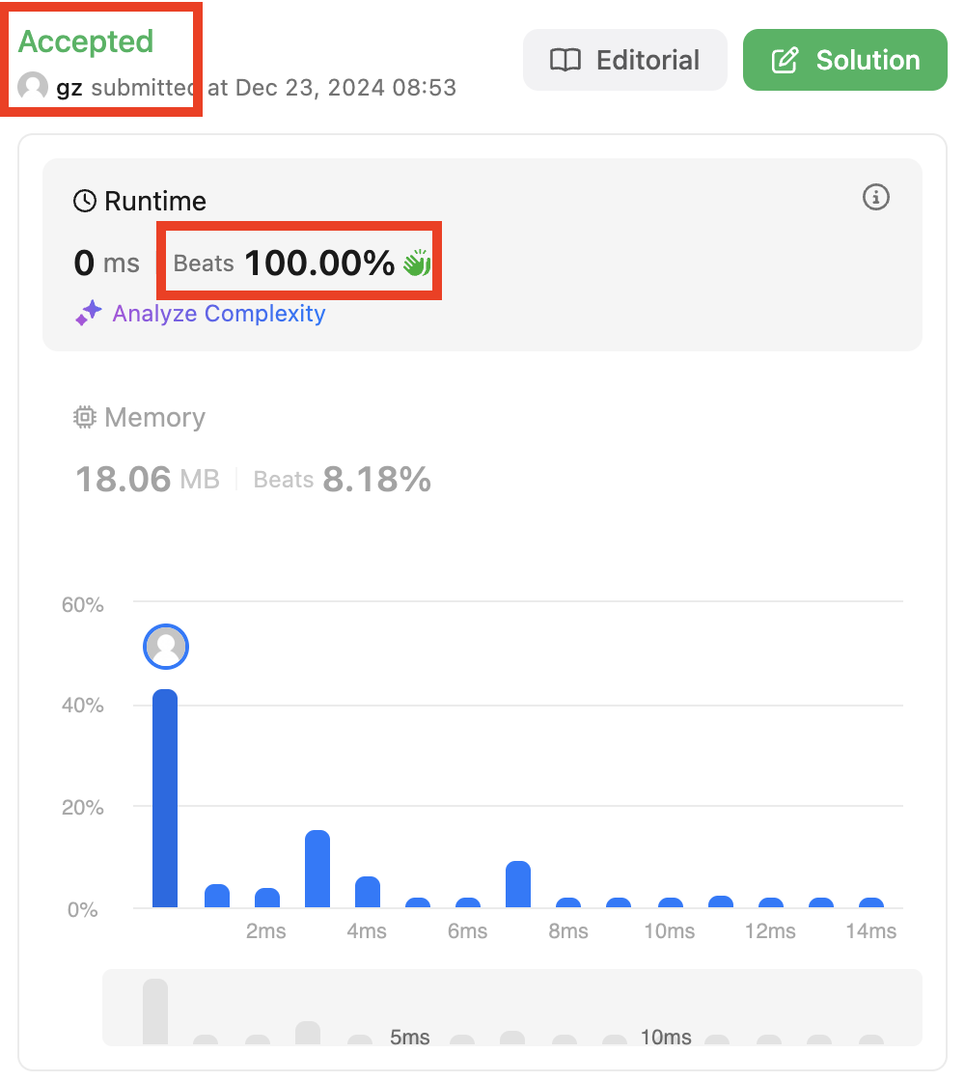Open the Editorial page
The width and height of the screenshot is (965, 1081).
pos(625,60)
